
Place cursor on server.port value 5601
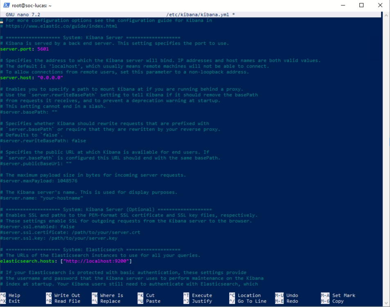click(43, 49)
